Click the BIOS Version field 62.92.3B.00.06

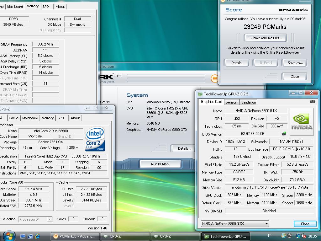pyautogui.click(x=252, y=134)
